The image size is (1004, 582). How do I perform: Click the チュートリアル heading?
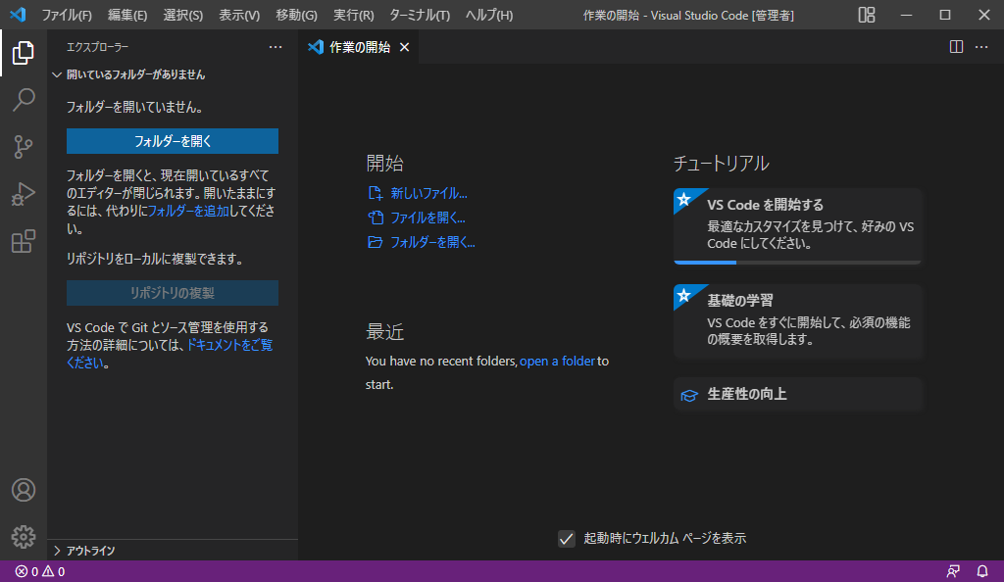[x=721, y=163]
